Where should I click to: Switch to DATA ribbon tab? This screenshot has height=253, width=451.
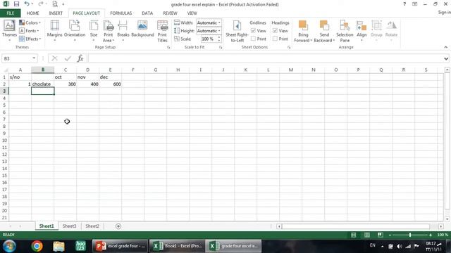tap(147, 13)
